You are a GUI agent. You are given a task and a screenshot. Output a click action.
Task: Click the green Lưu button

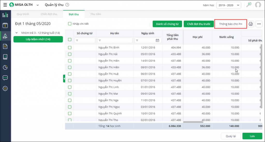click(252, 136)
